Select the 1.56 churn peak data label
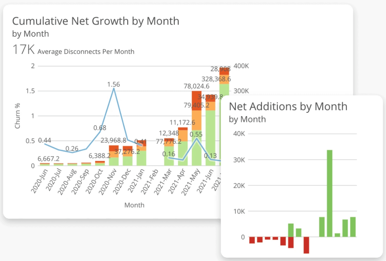 (x=113, y=84)
